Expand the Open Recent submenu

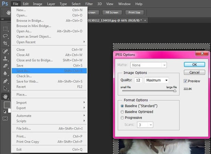point(49,42)
